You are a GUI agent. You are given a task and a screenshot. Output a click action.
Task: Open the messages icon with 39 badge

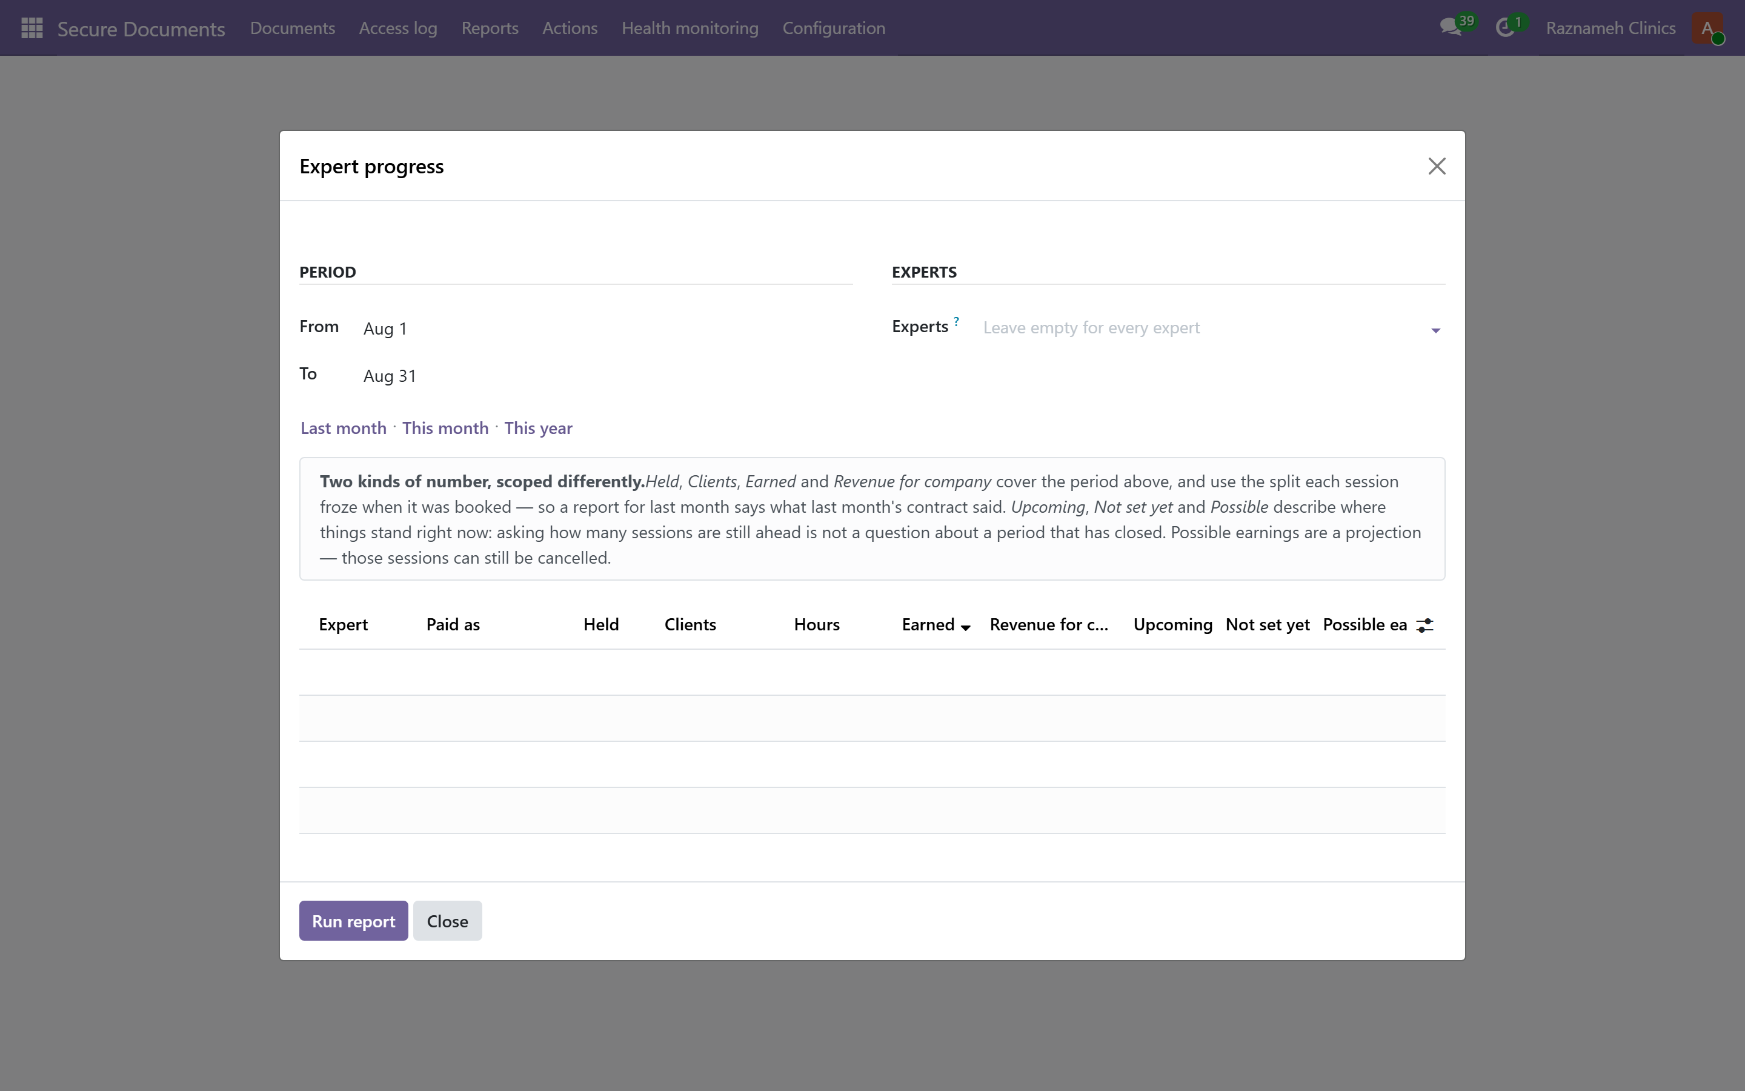pos(1457,27)
